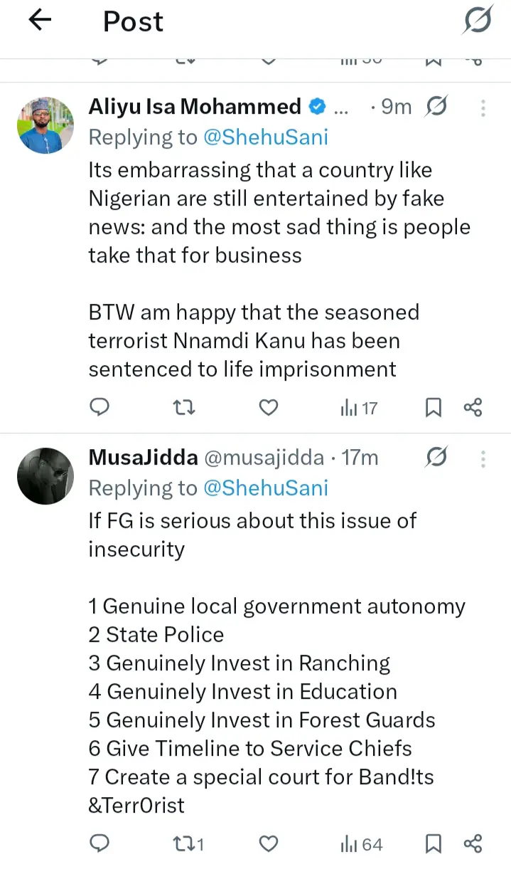
Task: Reply to MusaJidda's post
Action: [x=100, y=844]
